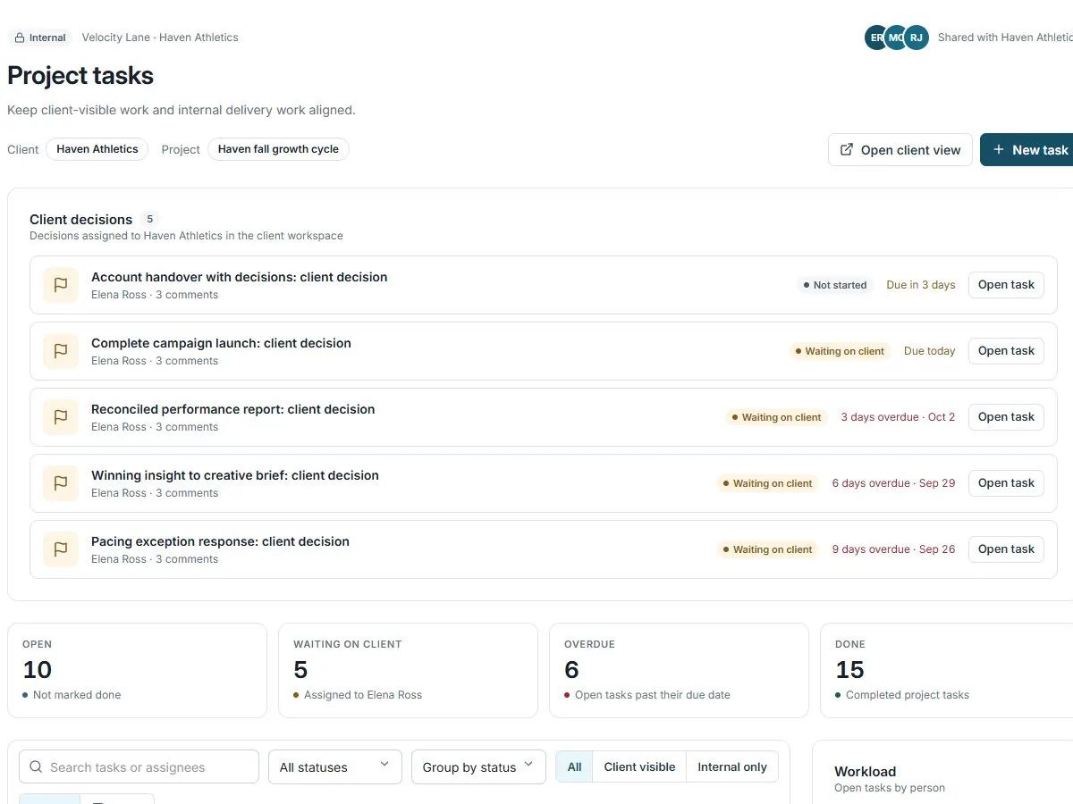The width and height of the screenshot is (1073, 804).
Task: Click flag icon for Reconciled performance report
Action: [61, 417]
